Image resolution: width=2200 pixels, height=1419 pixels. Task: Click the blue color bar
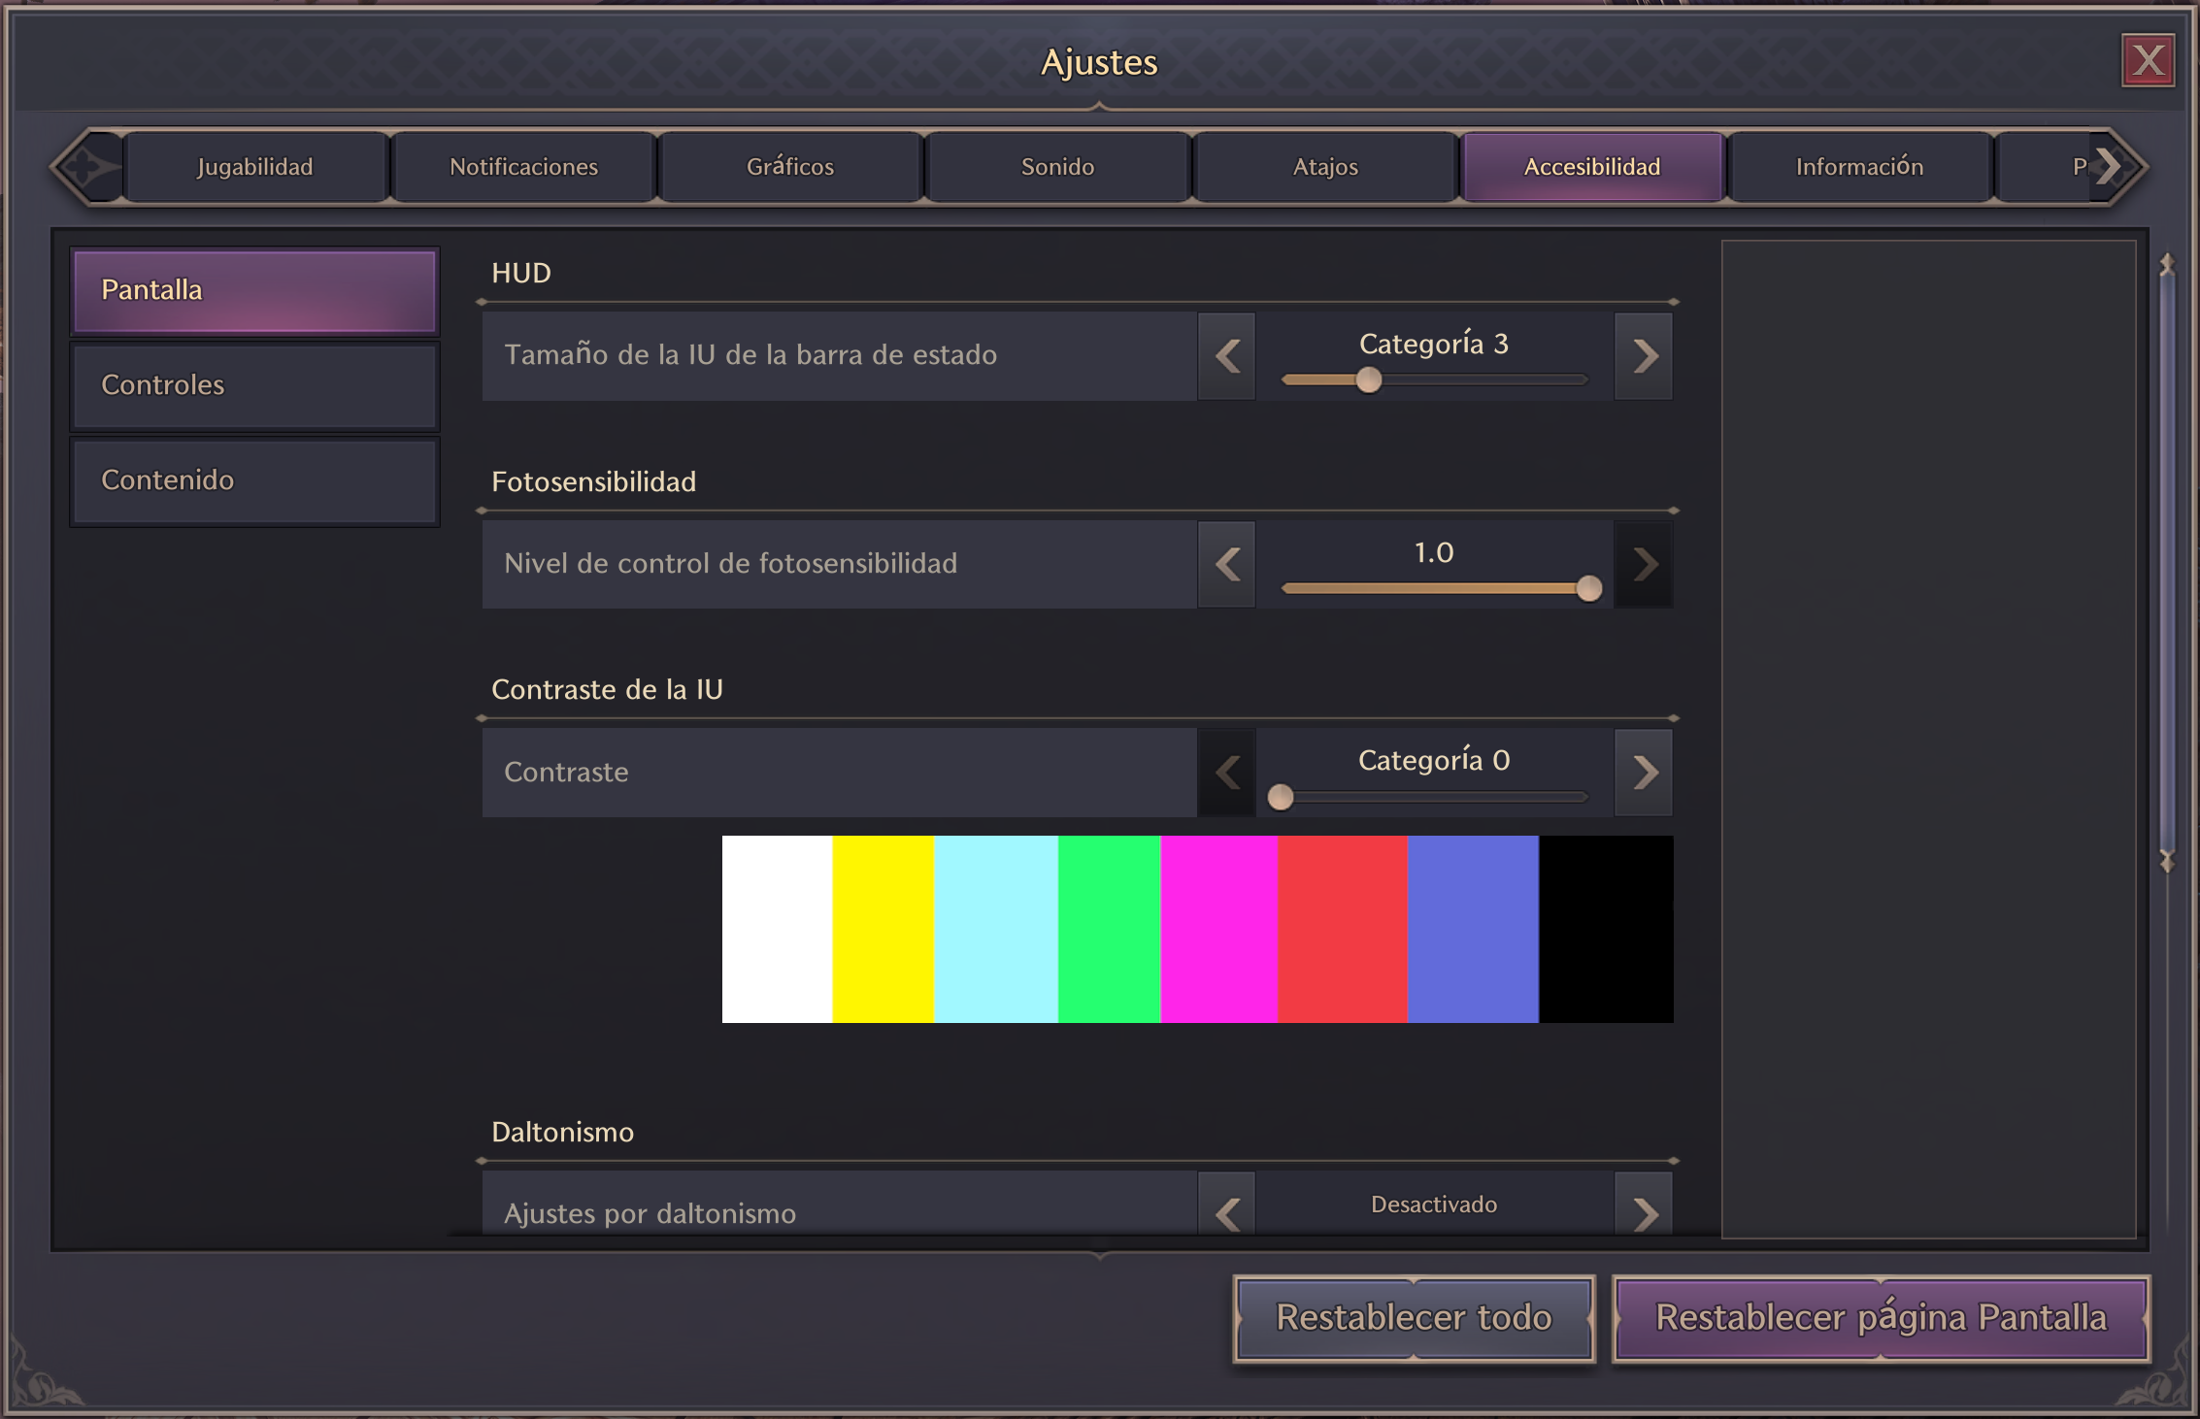coord(1473,929)
